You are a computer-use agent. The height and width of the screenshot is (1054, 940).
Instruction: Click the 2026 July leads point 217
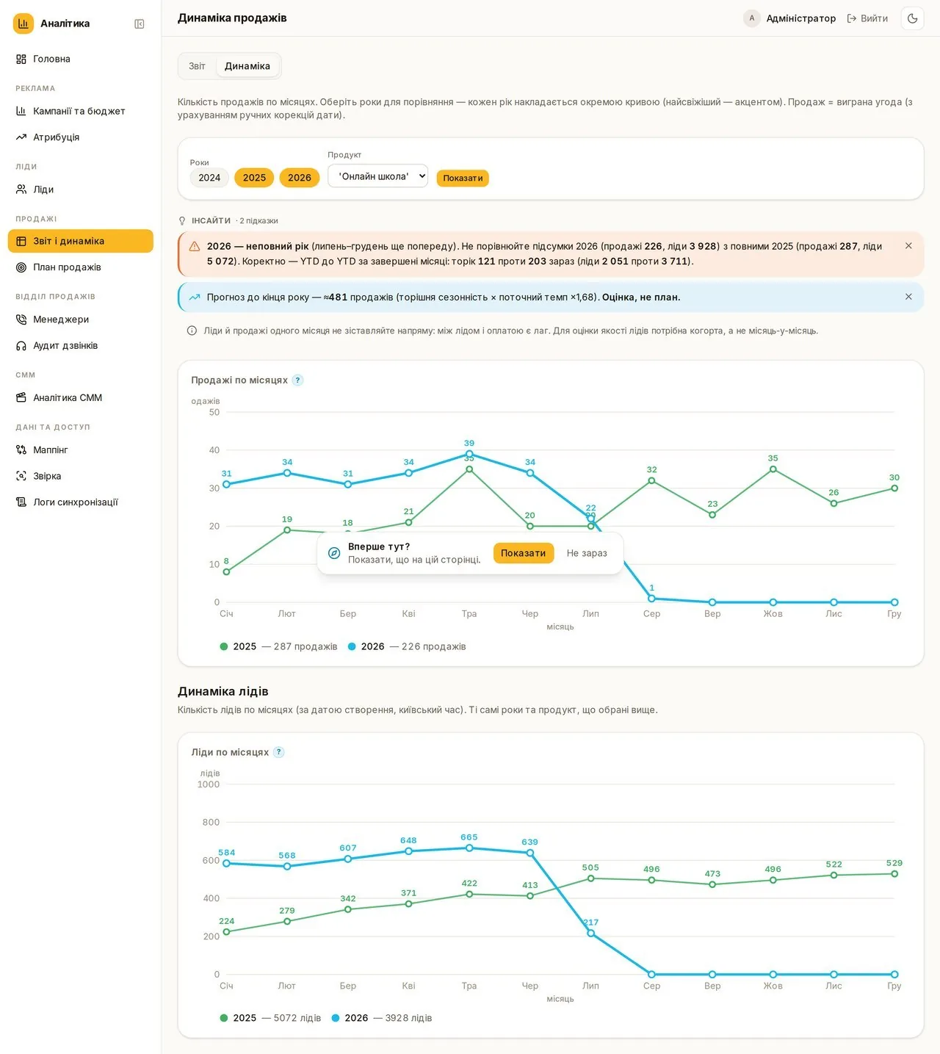(590, 934)
